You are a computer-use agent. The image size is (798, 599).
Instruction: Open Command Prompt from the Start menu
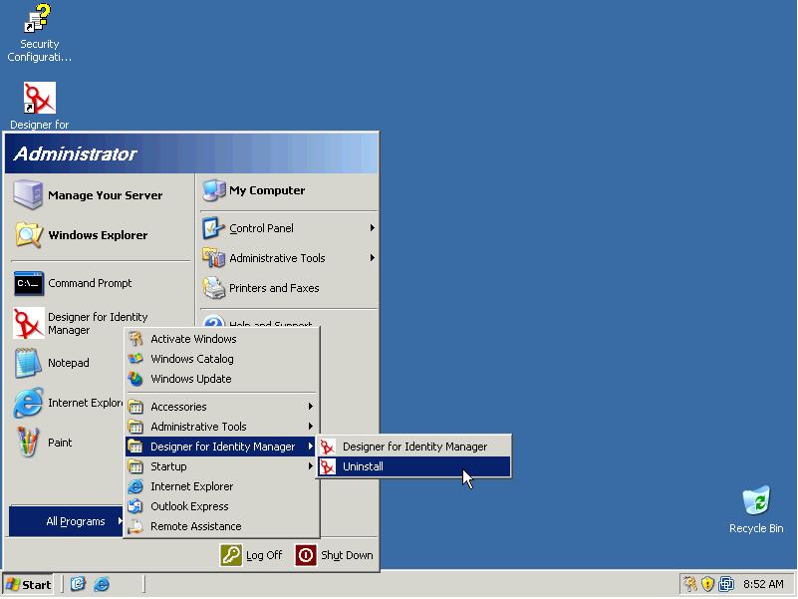pyautogui.click(x=101, y=283)
